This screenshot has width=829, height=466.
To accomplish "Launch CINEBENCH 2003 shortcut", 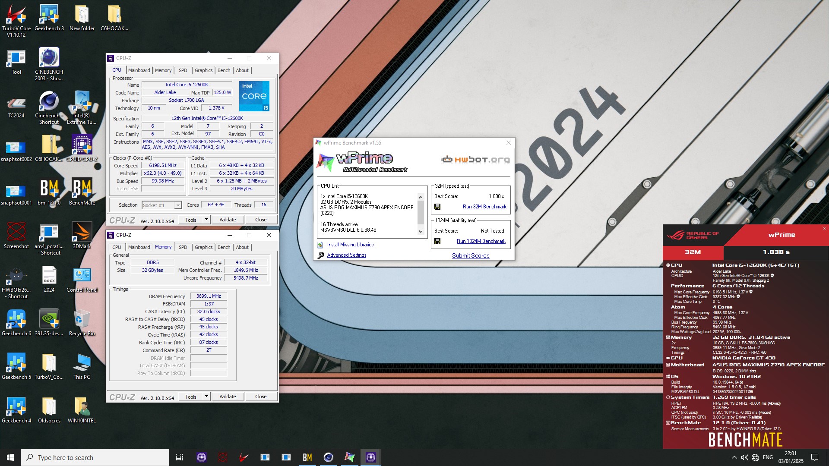I will [49, 64].
